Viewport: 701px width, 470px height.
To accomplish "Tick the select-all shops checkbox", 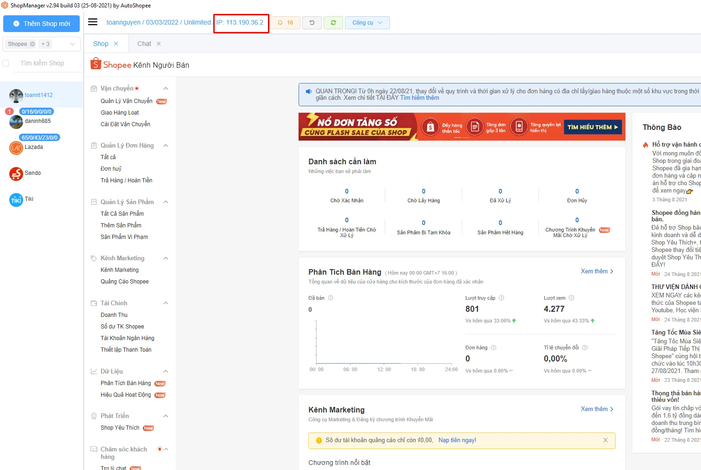I will pyautogui.click(x=6, y=63).
